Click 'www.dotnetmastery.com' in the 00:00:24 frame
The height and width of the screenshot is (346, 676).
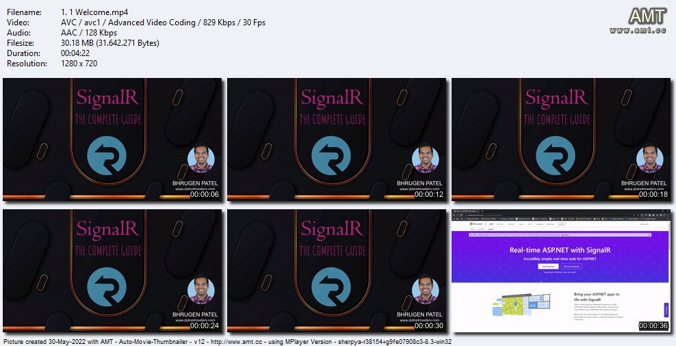tap(195, 320)
